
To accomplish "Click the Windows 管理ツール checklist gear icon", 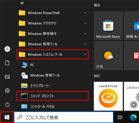I will point(24,75).
